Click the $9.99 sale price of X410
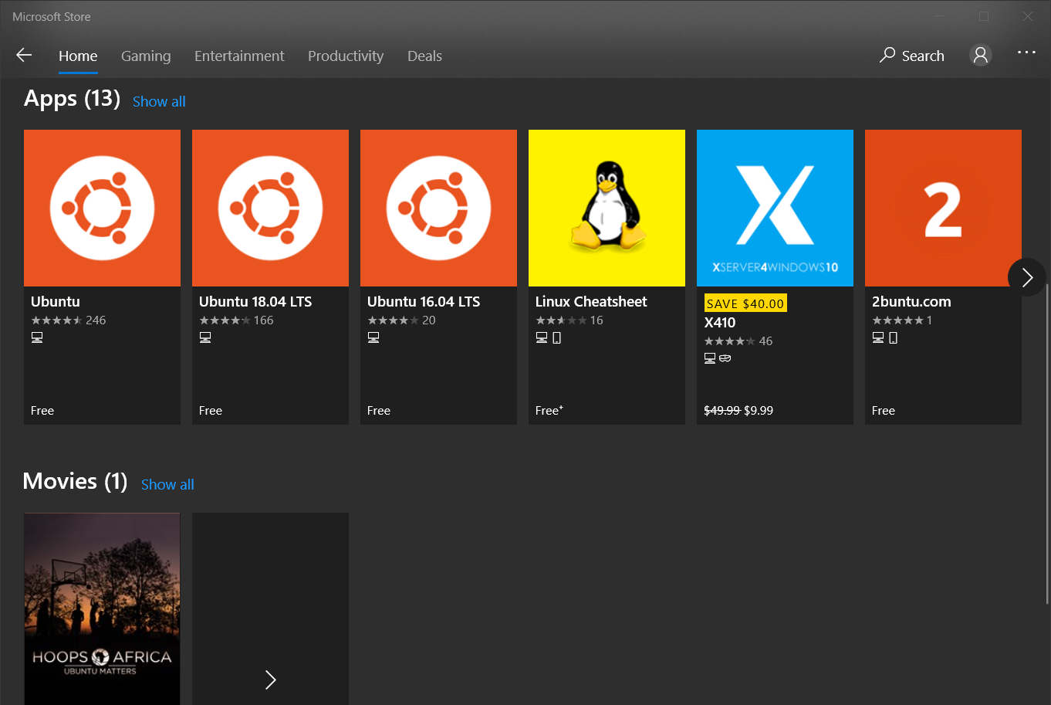 tap(759, 410)
